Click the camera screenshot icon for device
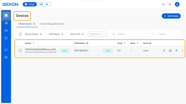Screen dimensions: 186x104 pyautogui.click(x=170, y=51)
